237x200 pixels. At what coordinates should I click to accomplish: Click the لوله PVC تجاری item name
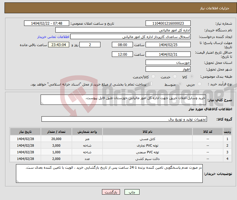click(147, 145)
